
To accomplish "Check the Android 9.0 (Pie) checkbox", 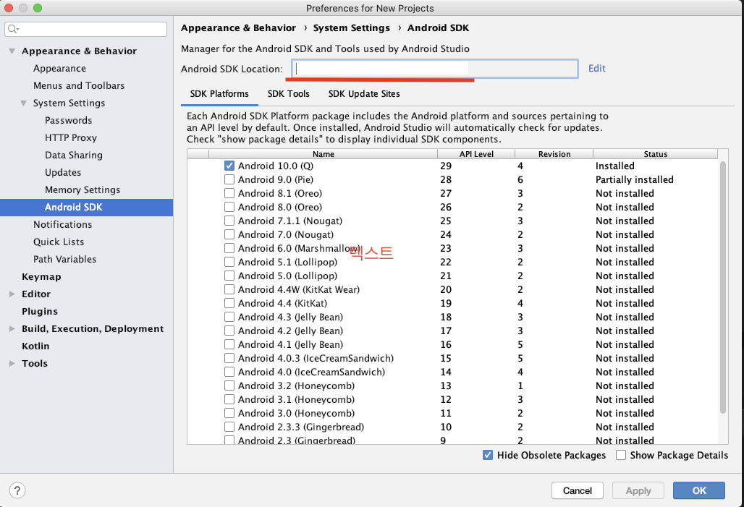I will 229,179.
